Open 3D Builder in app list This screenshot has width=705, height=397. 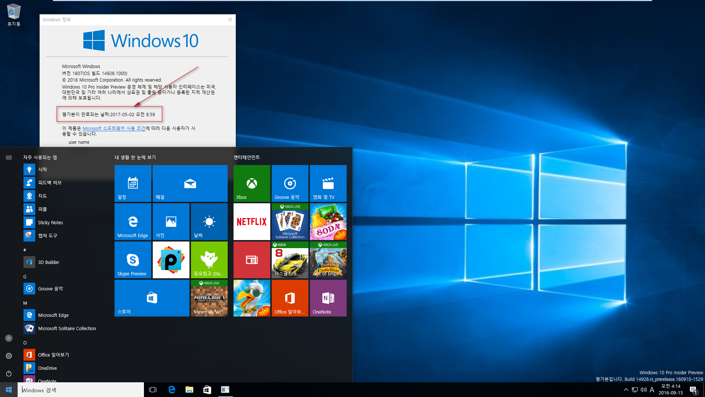click(x=66, y=262)
